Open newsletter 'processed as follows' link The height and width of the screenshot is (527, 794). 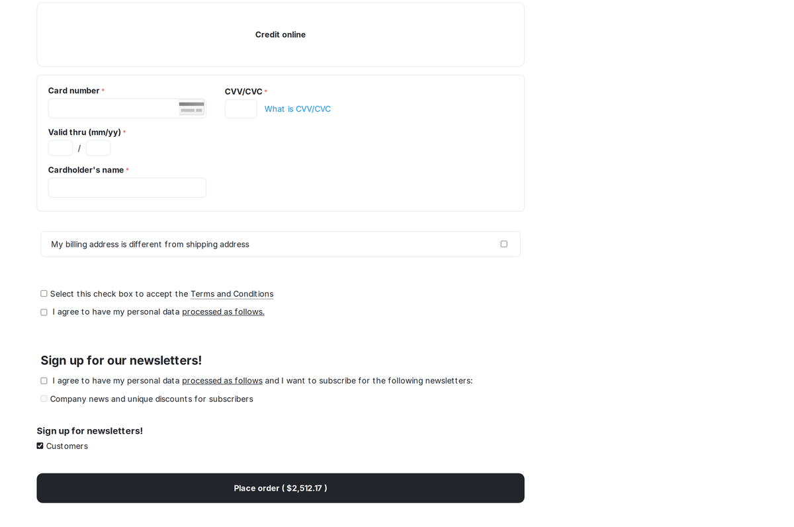222,381
